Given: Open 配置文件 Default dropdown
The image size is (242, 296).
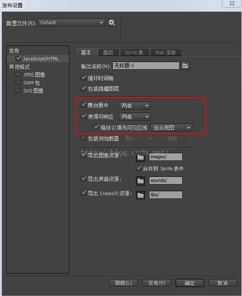Looking at the screenshot, I should [71, 23].
